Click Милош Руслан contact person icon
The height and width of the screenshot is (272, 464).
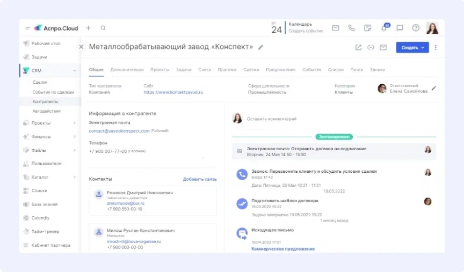[99, 232]
